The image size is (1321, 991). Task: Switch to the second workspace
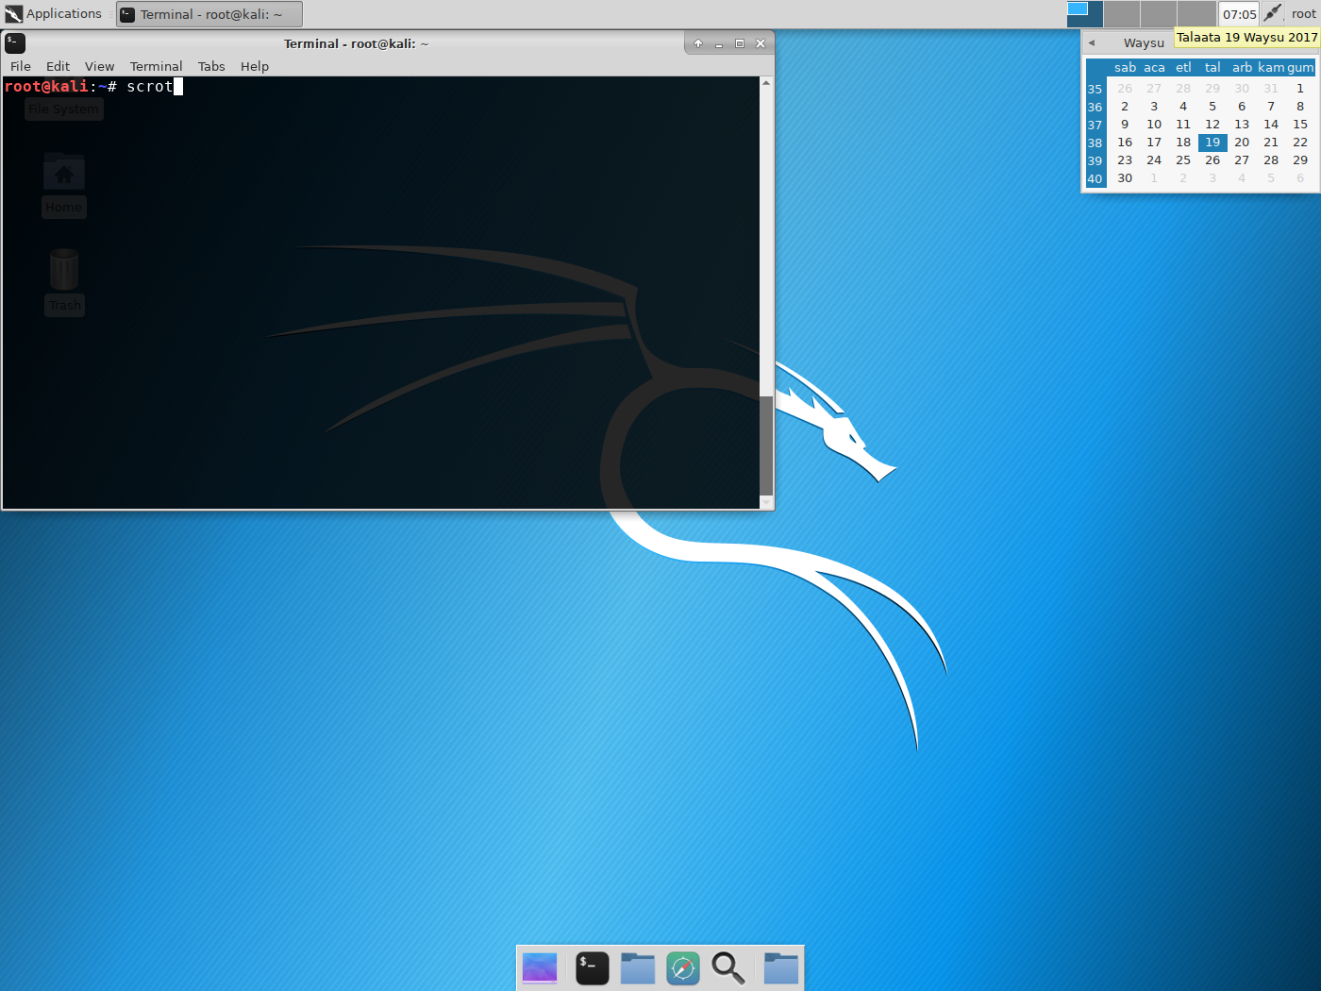[1122, 14]
